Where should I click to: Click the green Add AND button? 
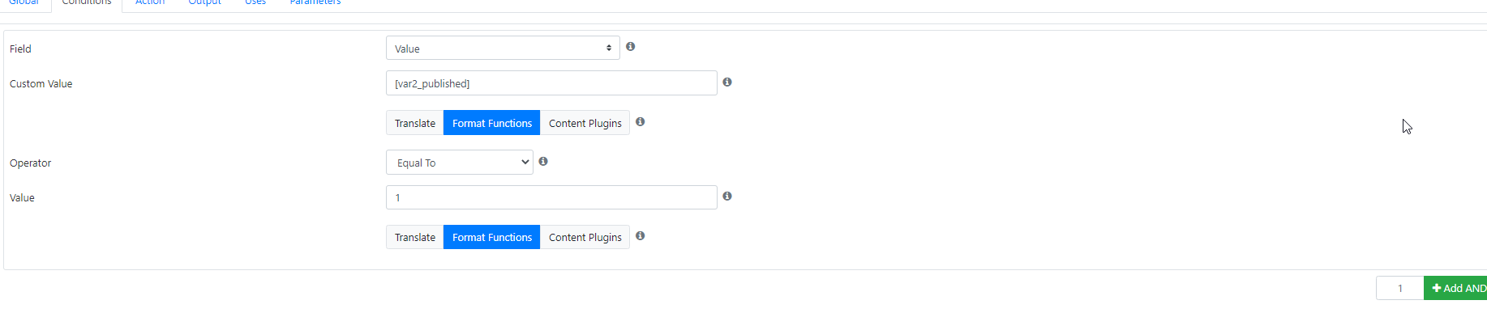[x=1456, y=288]
